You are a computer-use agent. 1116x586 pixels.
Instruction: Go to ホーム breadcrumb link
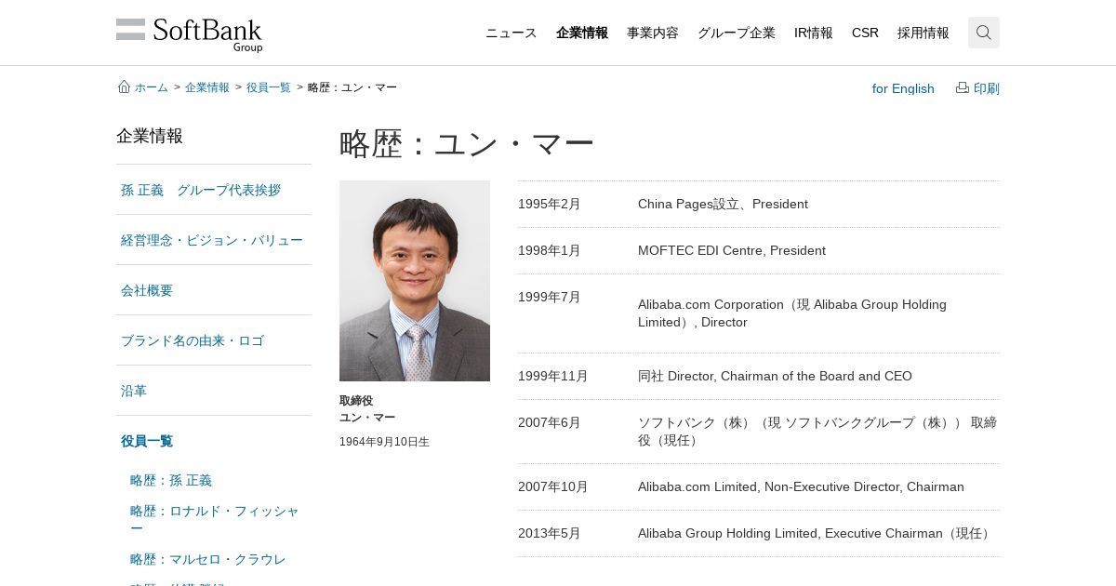tap(152, 87)
